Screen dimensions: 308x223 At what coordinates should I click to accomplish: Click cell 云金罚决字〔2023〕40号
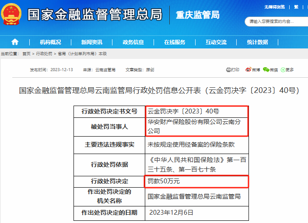pyautogui.click(x=197, y=112)
